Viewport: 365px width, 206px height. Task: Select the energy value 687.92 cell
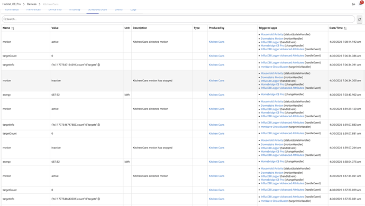56,95
